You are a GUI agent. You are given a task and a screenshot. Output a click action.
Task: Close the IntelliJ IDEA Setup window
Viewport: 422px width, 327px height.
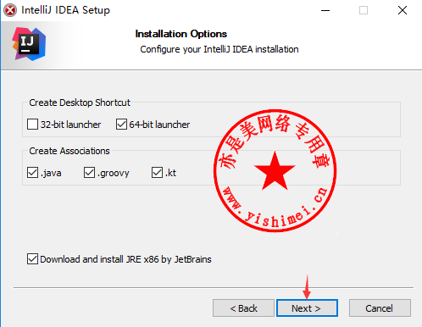[403, 10]
